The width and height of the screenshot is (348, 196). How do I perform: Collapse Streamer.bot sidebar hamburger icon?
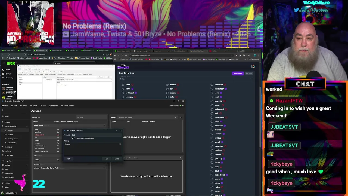(x=2, y=110)
